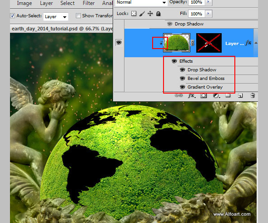Toggle Lock all padlock icon
Viewport: 268px width, 223px height.
pyautogui.click(x=158, y=14)
